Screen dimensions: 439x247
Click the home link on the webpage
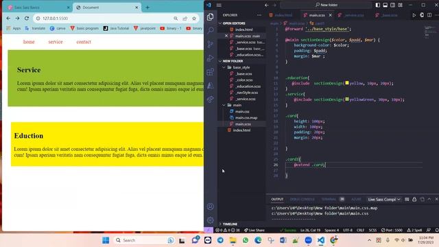click(29, 42)
